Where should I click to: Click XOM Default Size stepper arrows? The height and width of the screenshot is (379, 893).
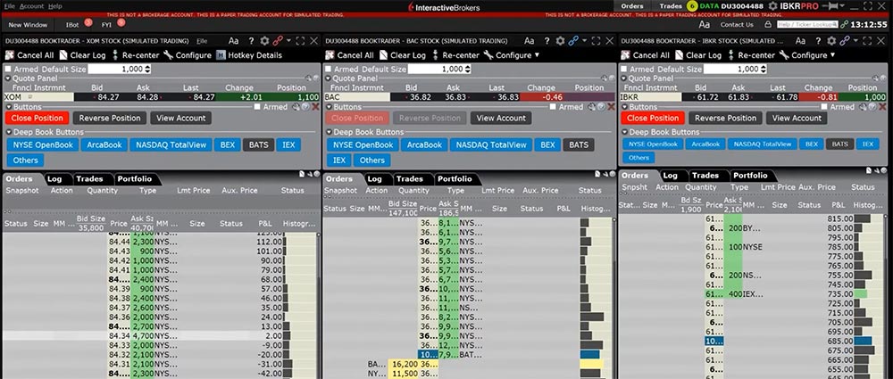(148, 69)
